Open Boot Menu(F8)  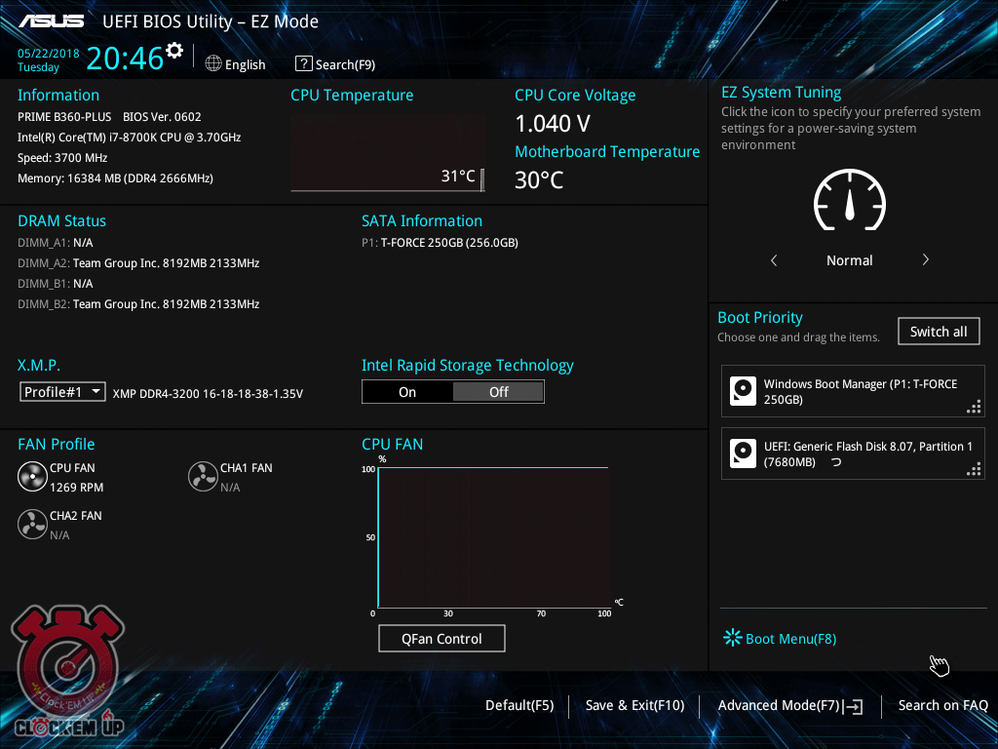coord(780,639)
